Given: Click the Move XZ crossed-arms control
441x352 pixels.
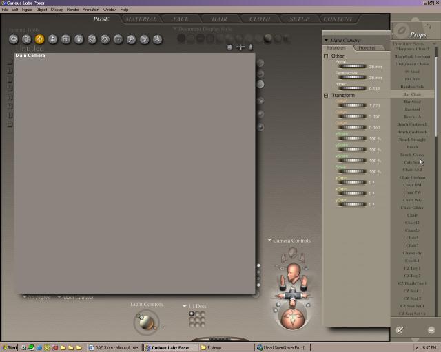Looking at the screenshot, I should pos(293,296).
